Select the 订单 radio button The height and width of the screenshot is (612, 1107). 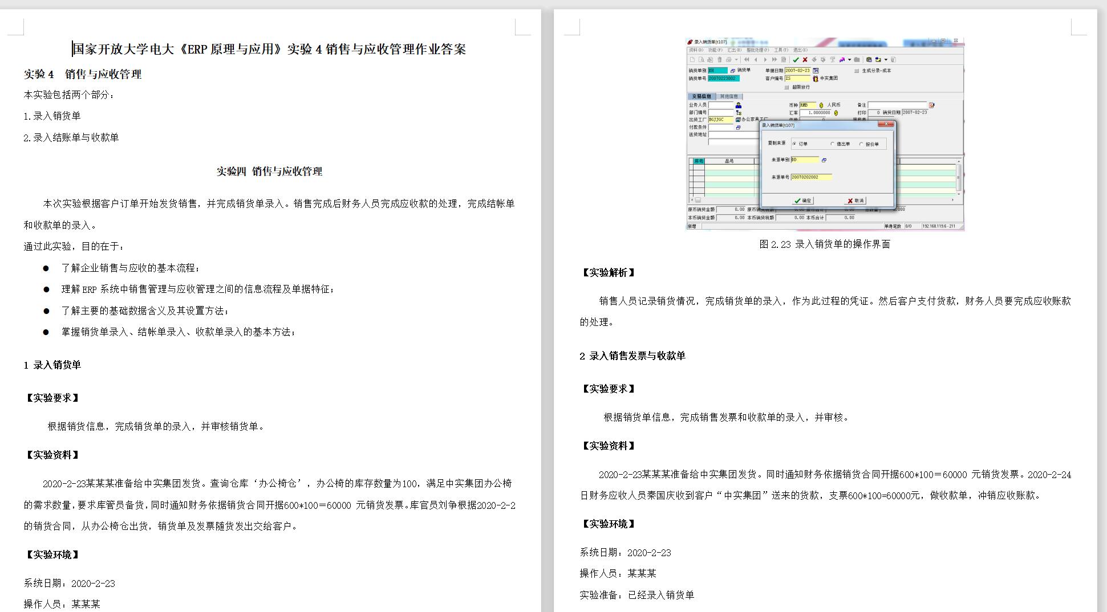794,144
